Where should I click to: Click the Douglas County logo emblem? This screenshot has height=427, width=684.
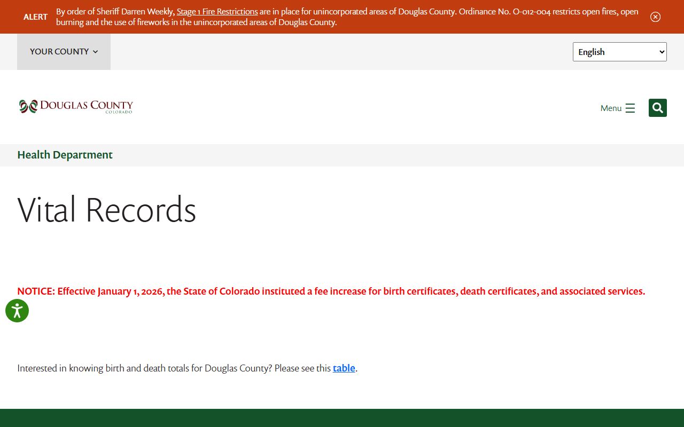28,107
